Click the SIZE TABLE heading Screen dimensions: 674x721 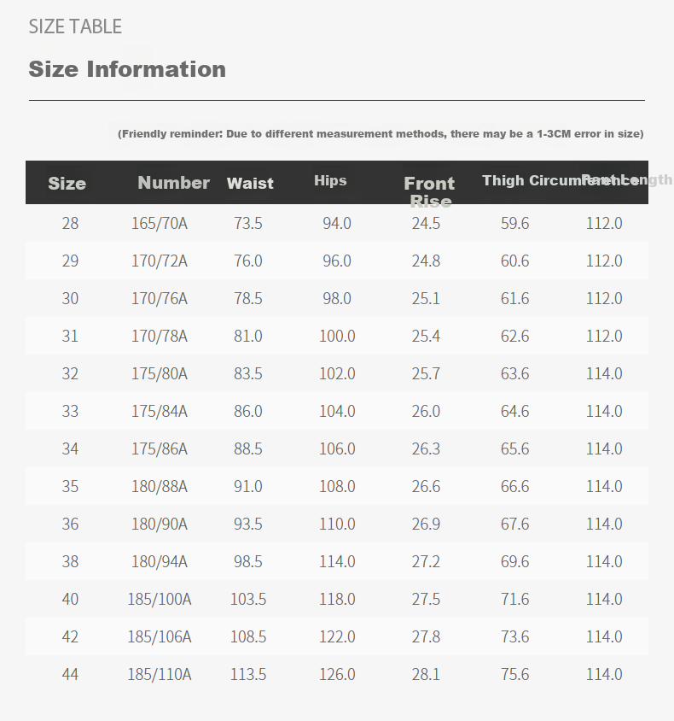(x=75, y=26)
